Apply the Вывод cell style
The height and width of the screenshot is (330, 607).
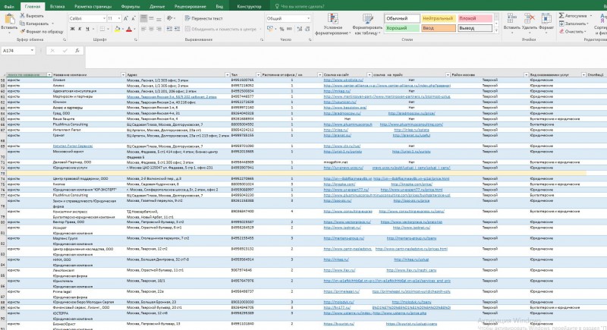click(x=475, y=28)
